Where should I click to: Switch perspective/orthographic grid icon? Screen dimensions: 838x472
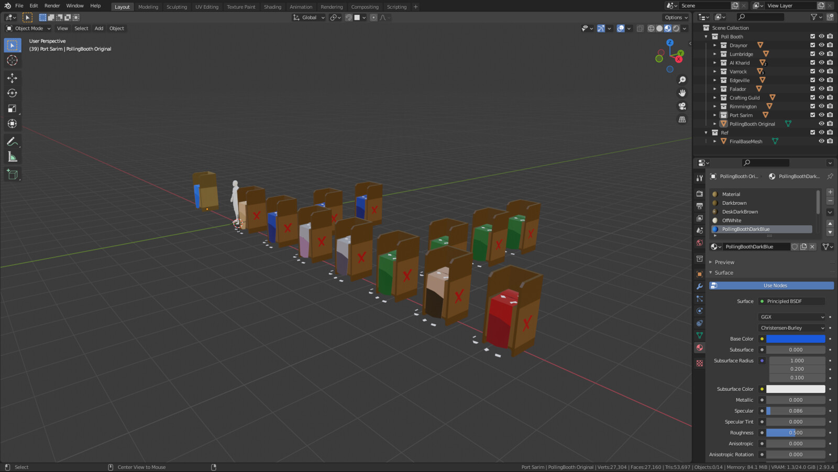682,119
